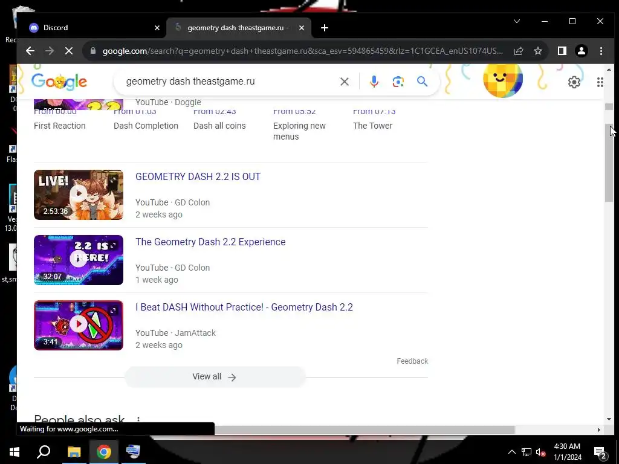Go back using the browser back arrow
Image resolution: width=619 pixels, height=464 pixels.
click(x=30, y=51)
